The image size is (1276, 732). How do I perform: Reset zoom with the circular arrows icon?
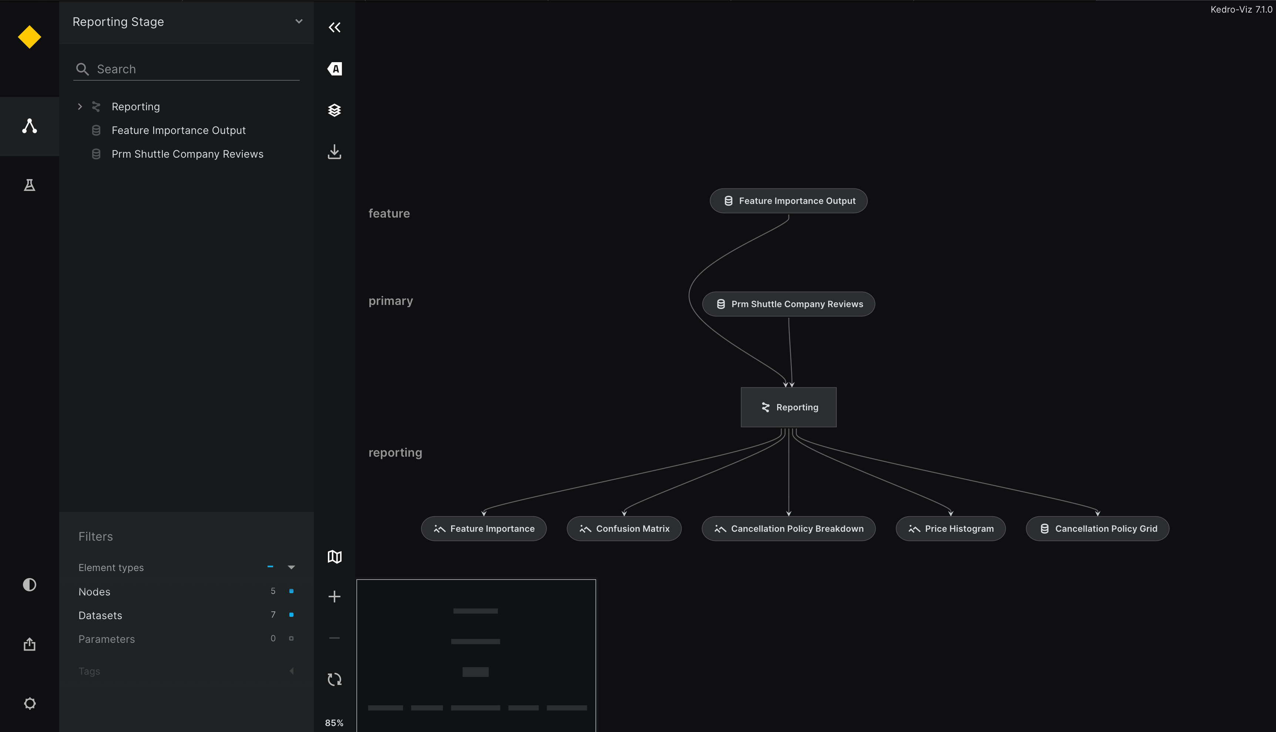click(x=334, y=680)
